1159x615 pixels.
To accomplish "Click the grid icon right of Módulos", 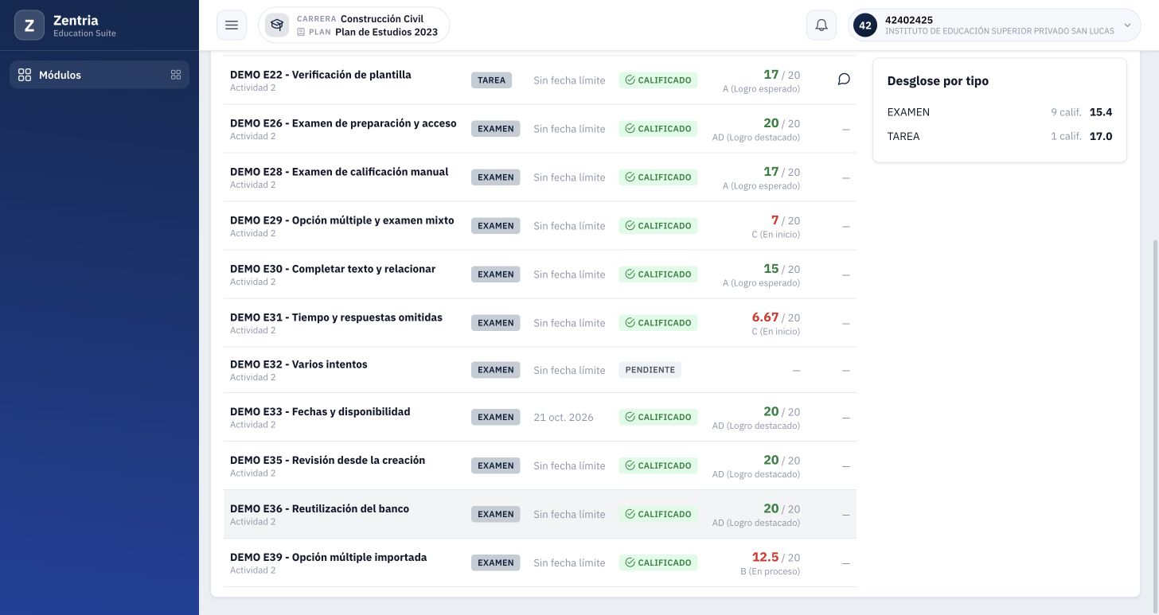I will (x=176, y=75).
